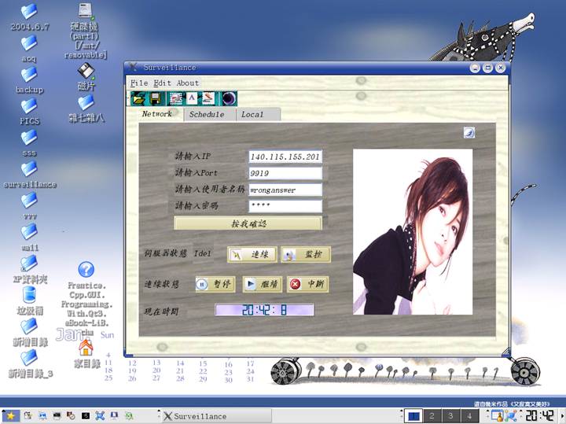Switch to the Schedule tab
566x424 pixels.
[x=207, y=115]
